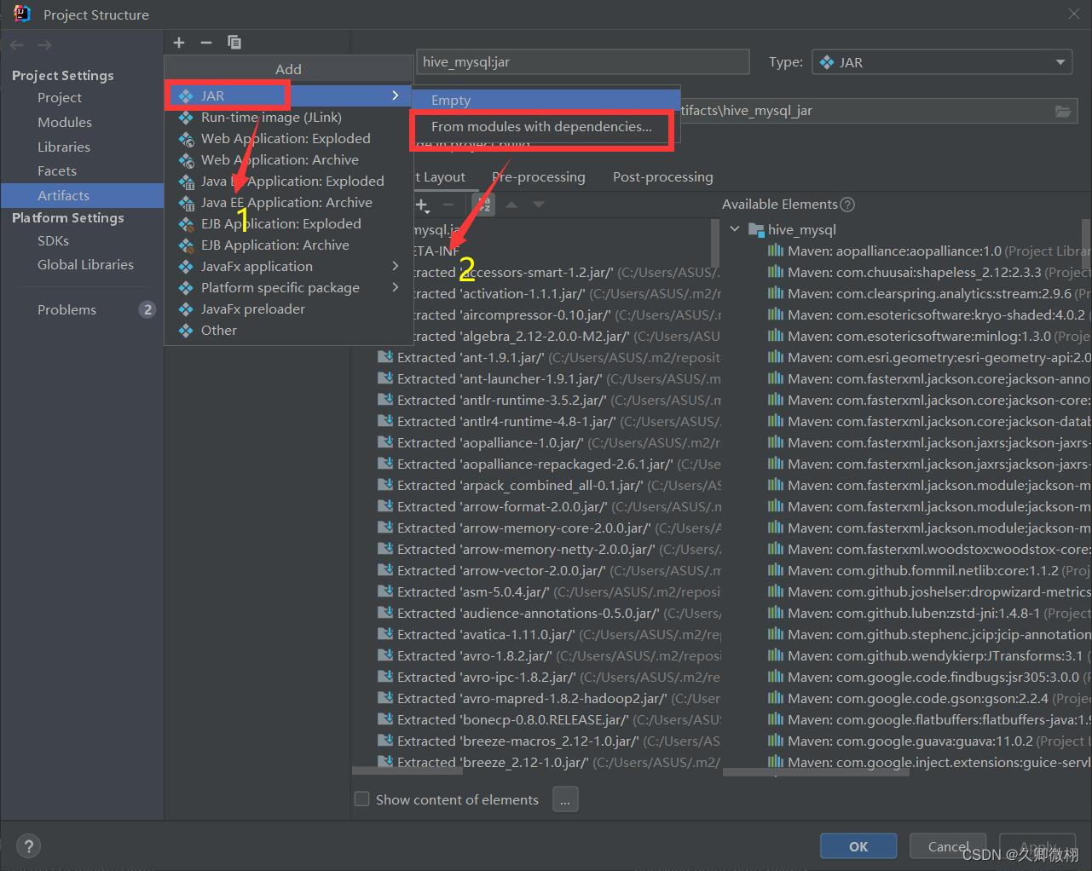1092x871 pixels.
Task: Switch to the Pre-processing tab
Action: click(x=538, y=176)
